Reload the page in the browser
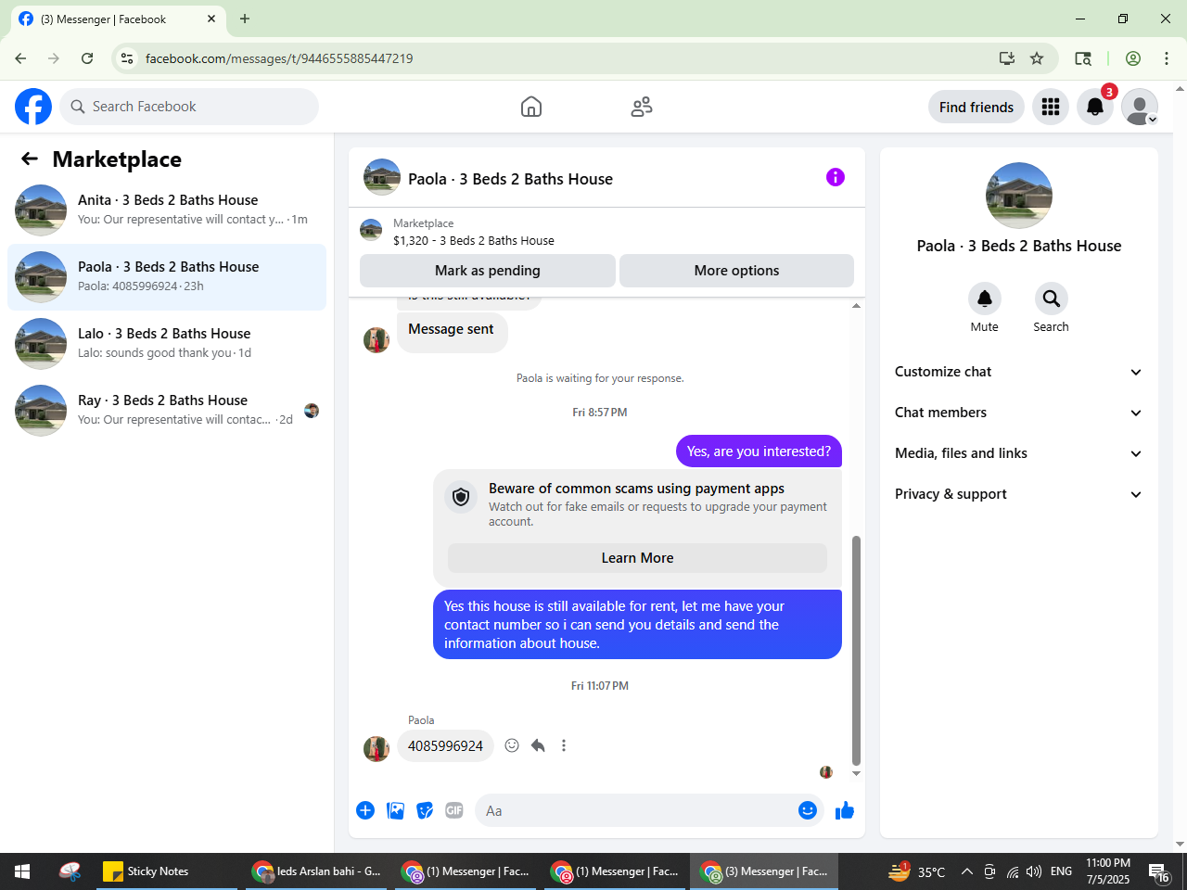Viewport: 1187px width, 890px height. (87, 58)
